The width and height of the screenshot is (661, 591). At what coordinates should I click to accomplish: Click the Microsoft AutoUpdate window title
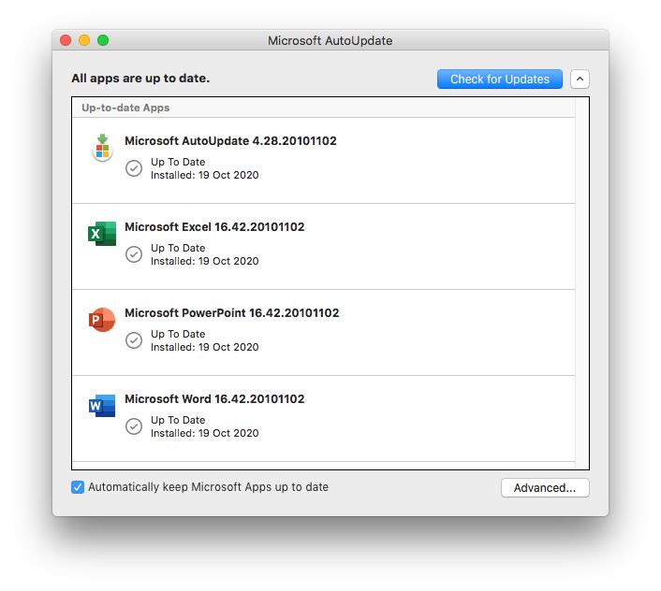click(x=330, y=40)
